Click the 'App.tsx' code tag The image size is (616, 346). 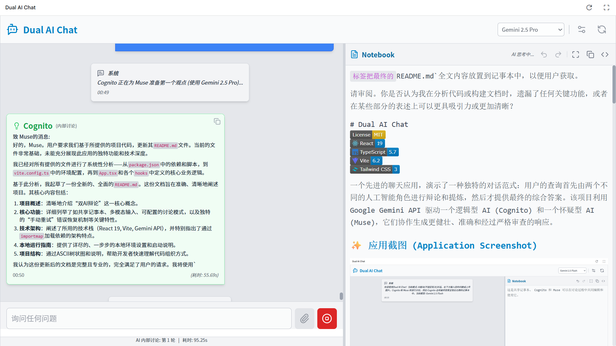pos(108,173)
